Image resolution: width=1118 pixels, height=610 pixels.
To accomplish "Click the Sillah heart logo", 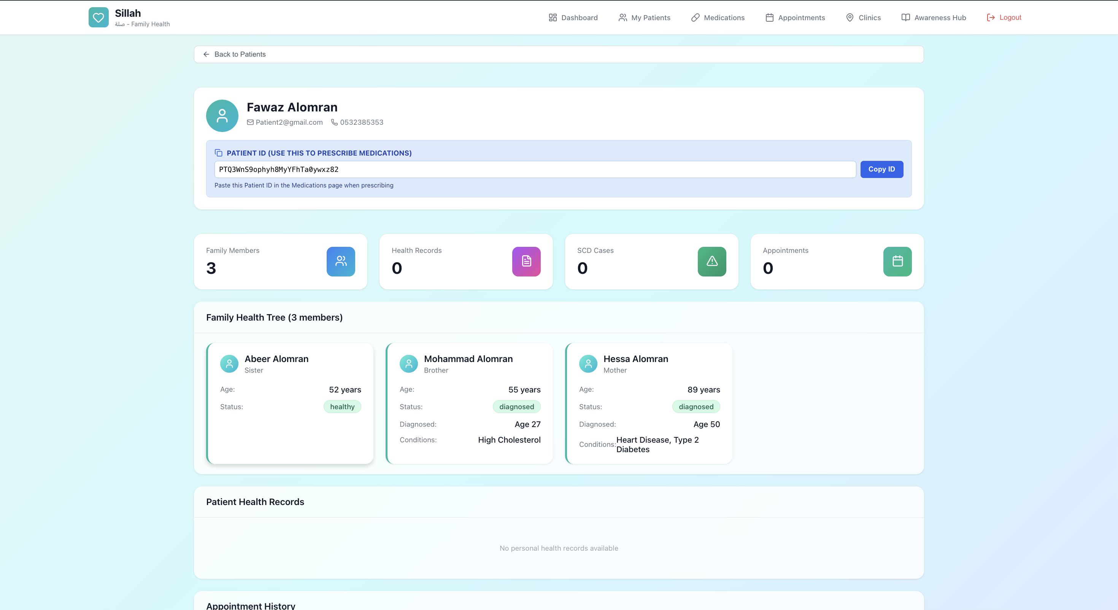I will point(98,17).
